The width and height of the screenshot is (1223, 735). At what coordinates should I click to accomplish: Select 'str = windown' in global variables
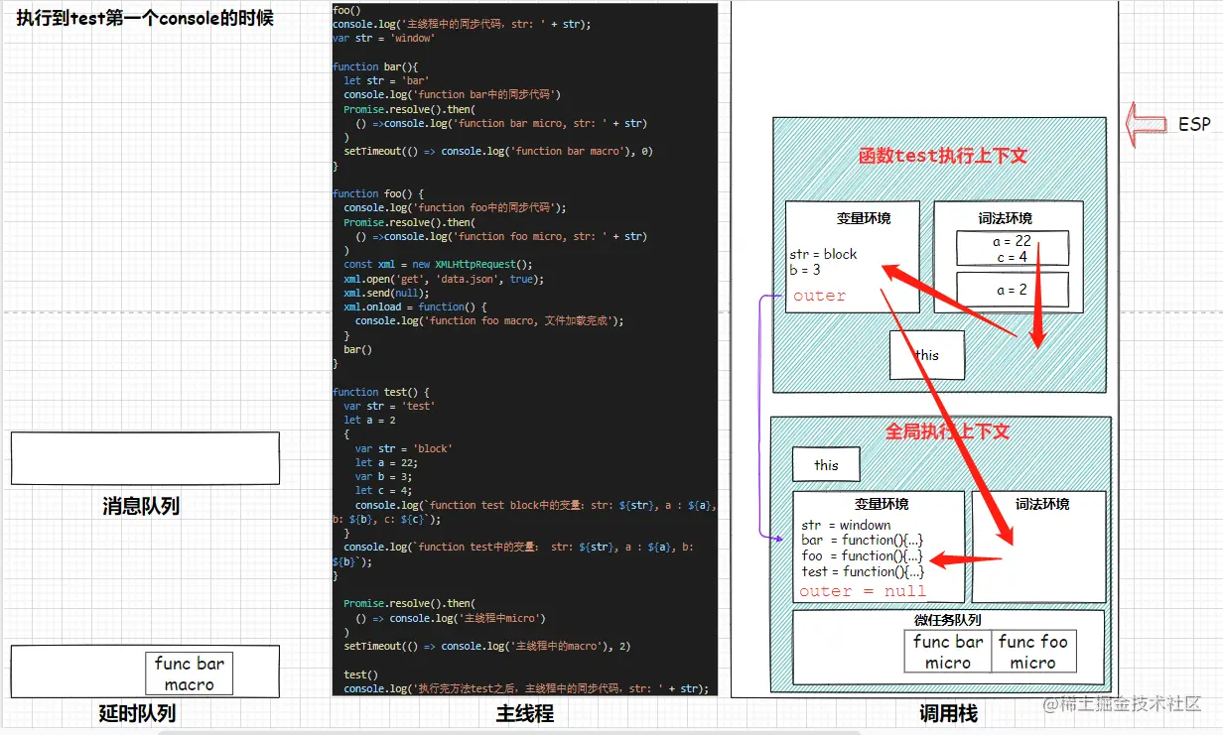point(846,526)
